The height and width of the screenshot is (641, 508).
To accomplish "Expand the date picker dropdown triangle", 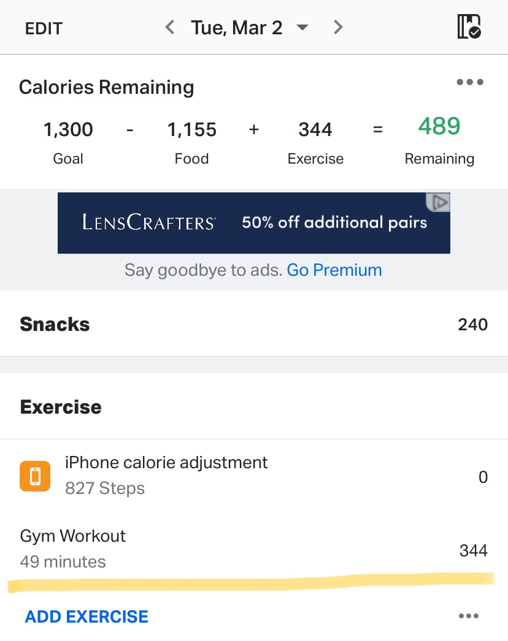I will [x=302, y=28].
